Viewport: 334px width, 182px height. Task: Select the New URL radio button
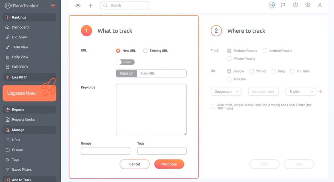pyautogui.click(x=118, y=51)
